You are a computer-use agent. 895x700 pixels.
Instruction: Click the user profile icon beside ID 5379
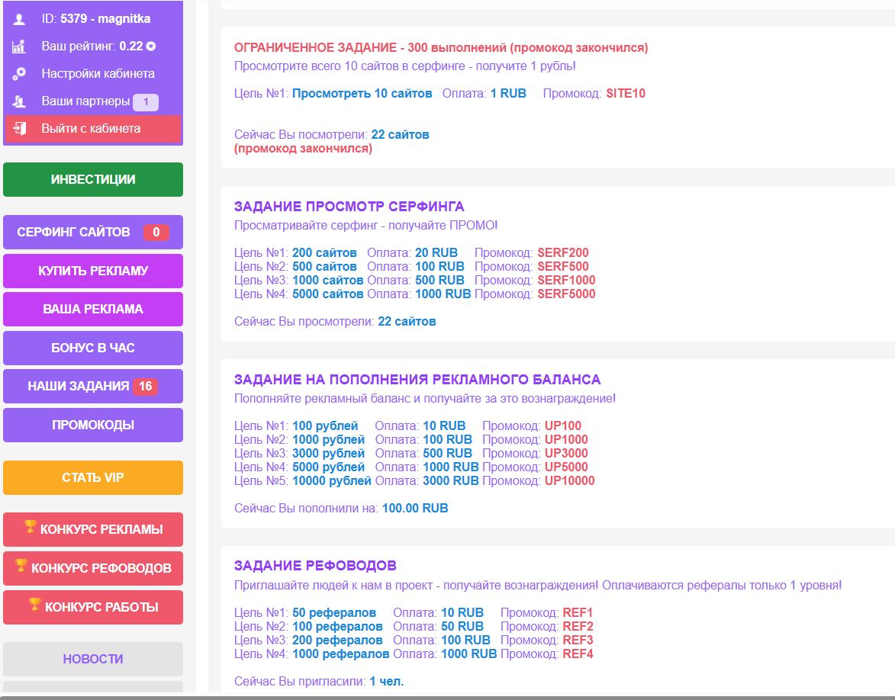[x=19, y=19]
